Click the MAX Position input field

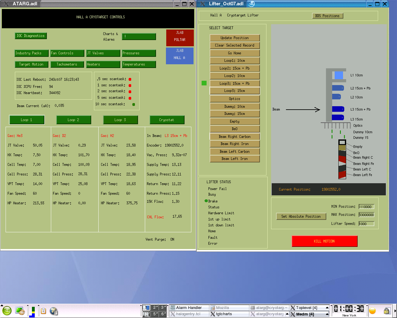366,215
